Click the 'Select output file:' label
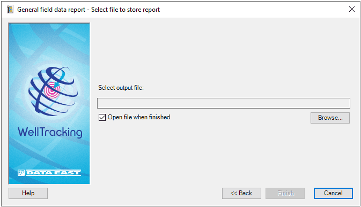 pyautogui.click(x=121, y=88)
